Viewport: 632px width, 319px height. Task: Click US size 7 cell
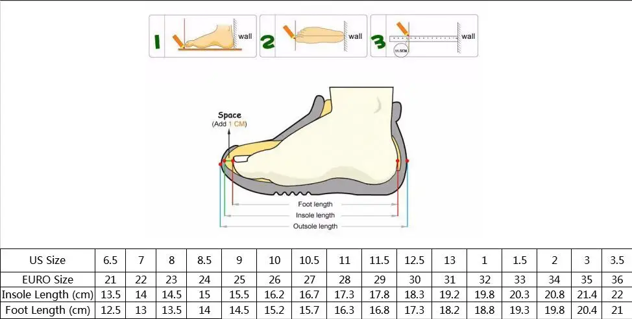tap(141, 260)
